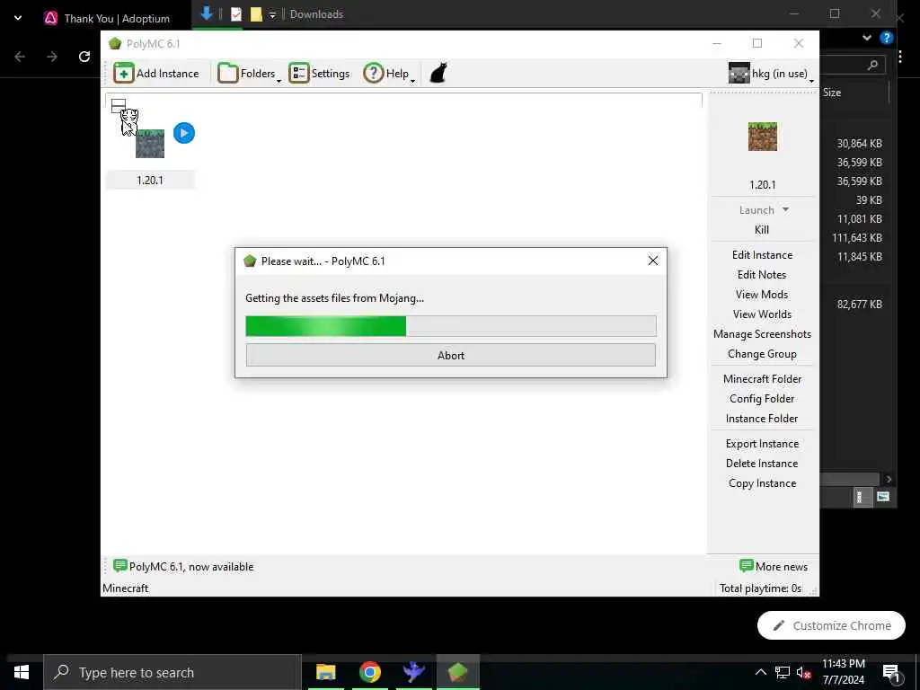Open the Folders dropdown in PolyMC toolbar
Viewport: 920px width, 690px height.
click(250, 74)
